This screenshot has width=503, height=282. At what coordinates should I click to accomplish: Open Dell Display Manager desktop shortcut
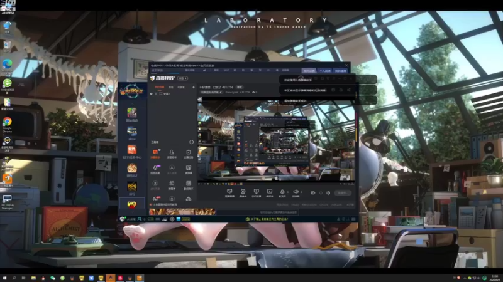tap(7, 202)
